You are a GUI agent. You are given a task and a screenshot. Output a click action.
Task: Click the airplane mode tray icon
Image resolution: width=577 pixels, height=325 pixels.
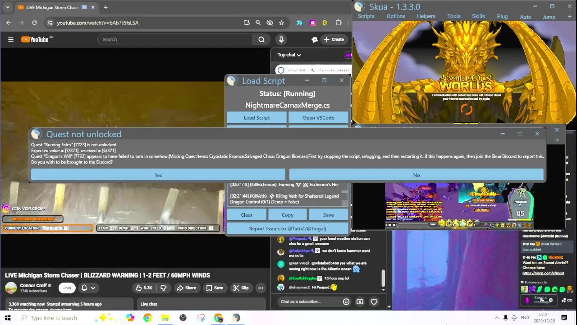515,318
